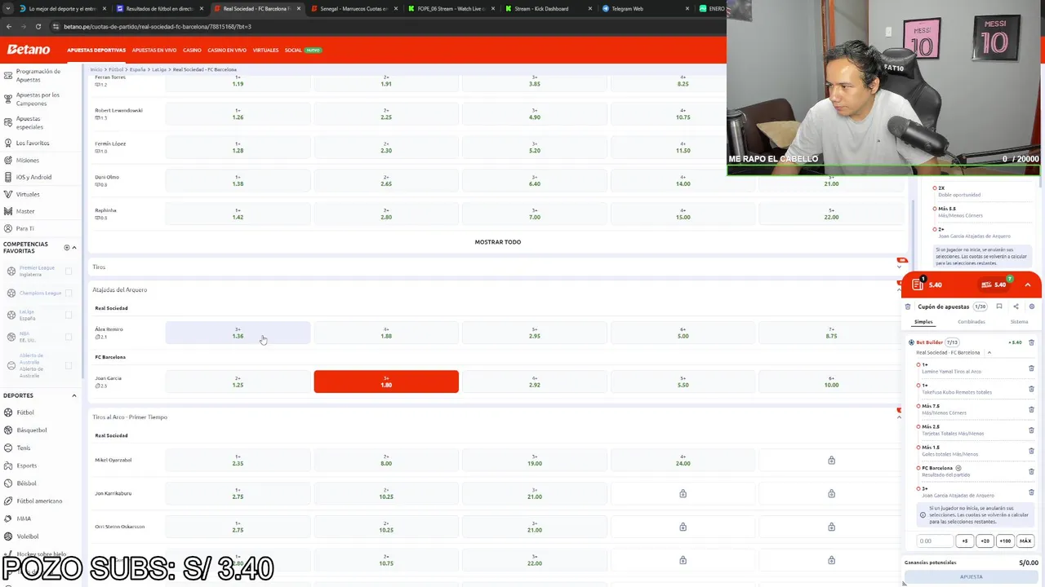Share the bet slip

coord(1016,307)
